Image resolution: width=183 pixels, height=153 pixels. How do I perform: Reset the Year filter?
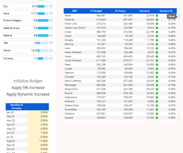coord(51,43)
